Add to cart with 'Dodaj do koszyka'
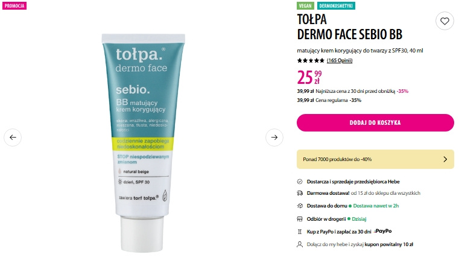 coord(375,122)
